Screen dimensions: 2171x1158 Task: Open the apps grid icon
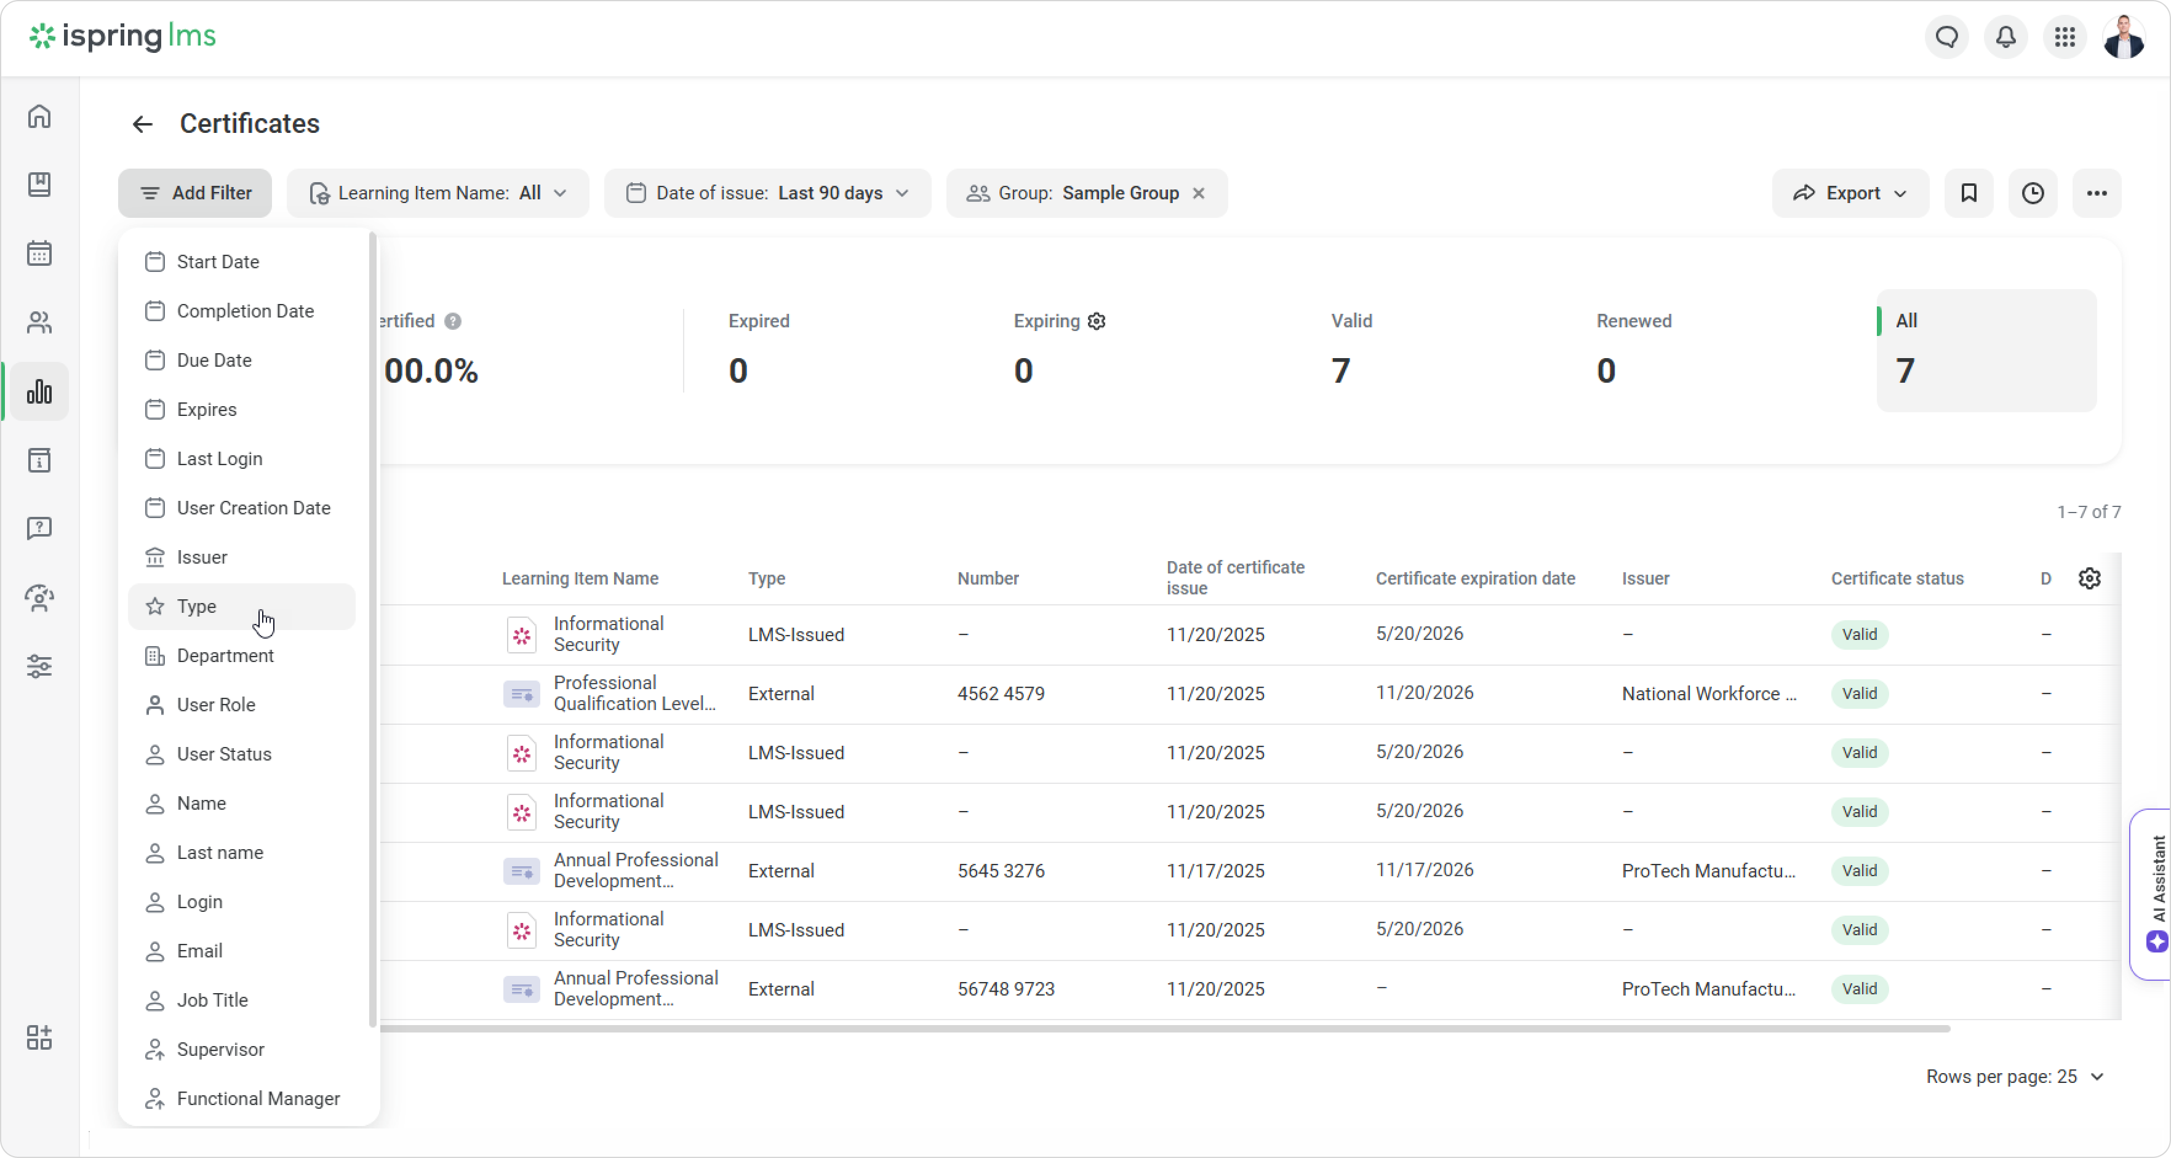(2065, 37)
